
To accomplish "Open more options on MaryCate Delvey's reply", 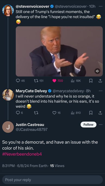I will [x=100, y=91].
